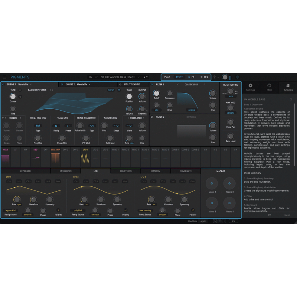Toggle Utility Engine power button

tap(120, 85)
